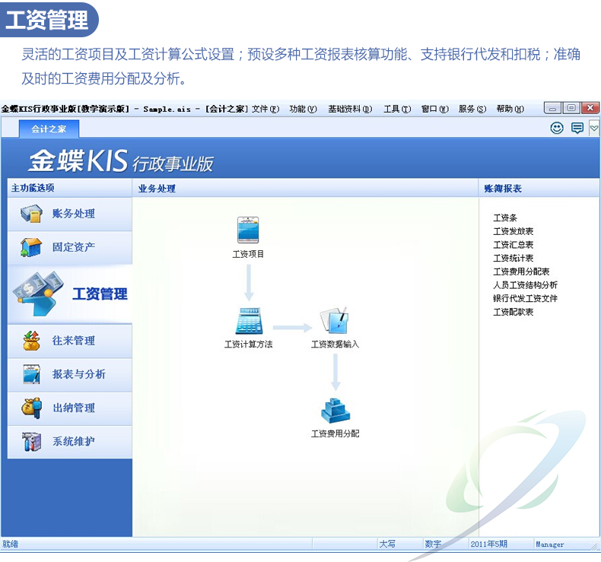The image size is (601, 562).
Task: Click the message bubble icon
Action: (x=577, y=129)
